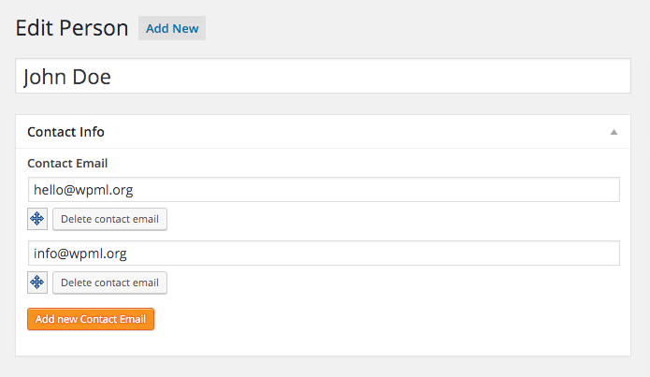Click the move handle below info@wpml.org
This screenshot has width=650, height=377.
click(37, 283)
